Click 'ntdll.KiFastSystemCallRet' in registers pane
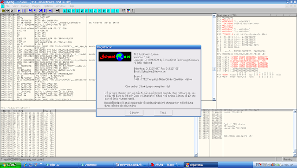 [x=251, y=34]
